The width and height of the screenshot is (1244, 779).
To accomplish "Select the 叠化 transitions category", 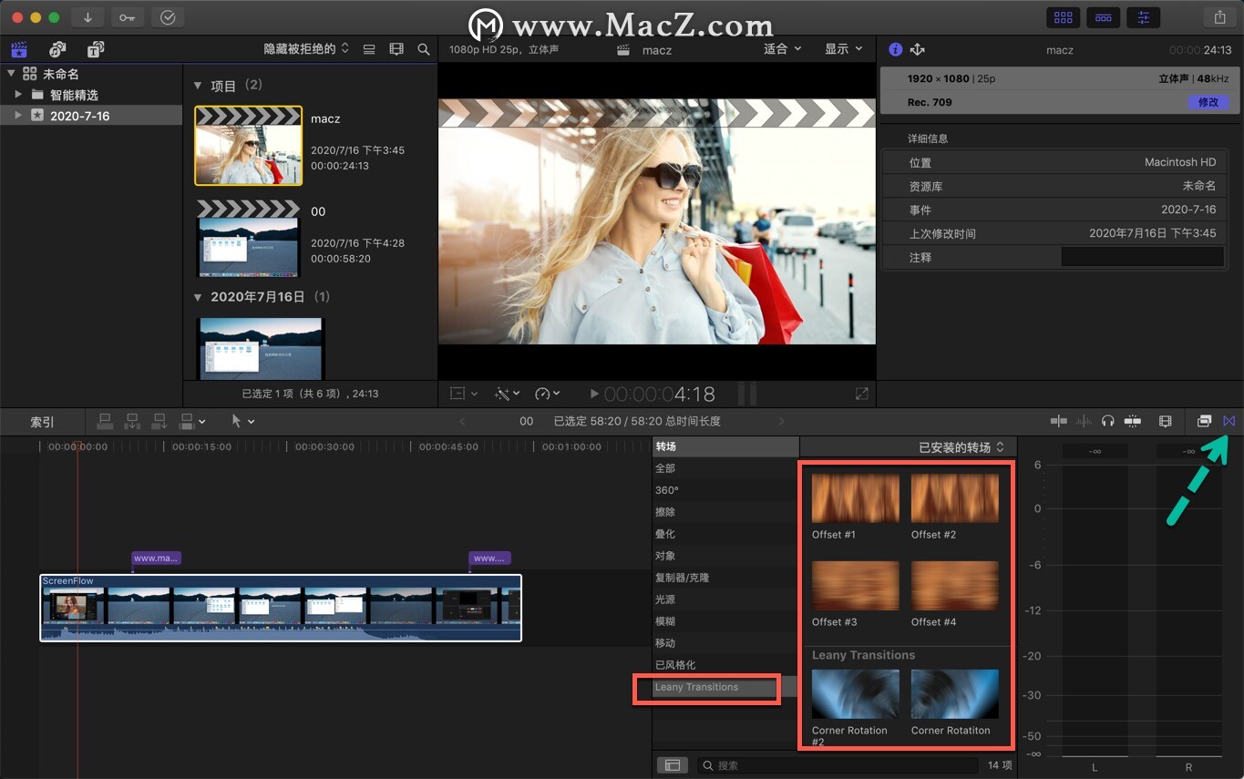I will [x=725, y=534].
